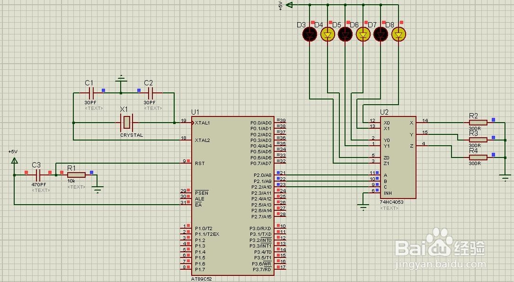Click the RST pin 9 label
The width and height of the screenshot is (514, 282).
(x=199, y=163)
